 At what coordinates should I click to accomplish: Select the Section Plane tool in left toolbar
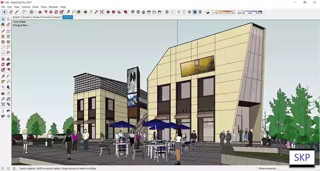click(8, 116)
